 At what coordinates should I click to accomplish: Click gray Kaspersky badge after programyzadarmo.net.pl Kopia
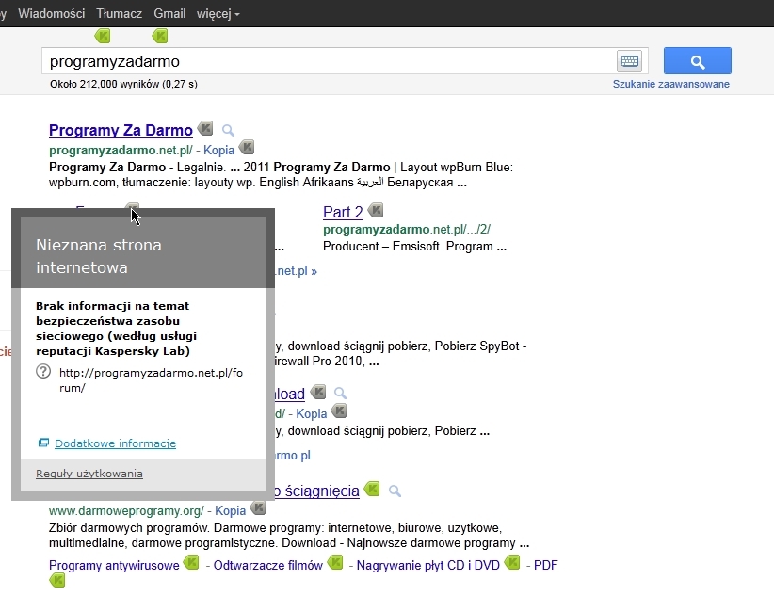(x=247, y=147)
